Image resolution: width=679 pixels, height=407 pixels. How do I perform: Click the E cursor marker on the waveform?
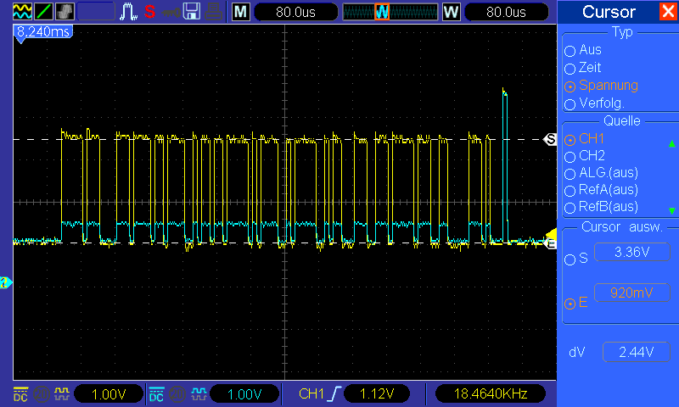pos(551,244)
